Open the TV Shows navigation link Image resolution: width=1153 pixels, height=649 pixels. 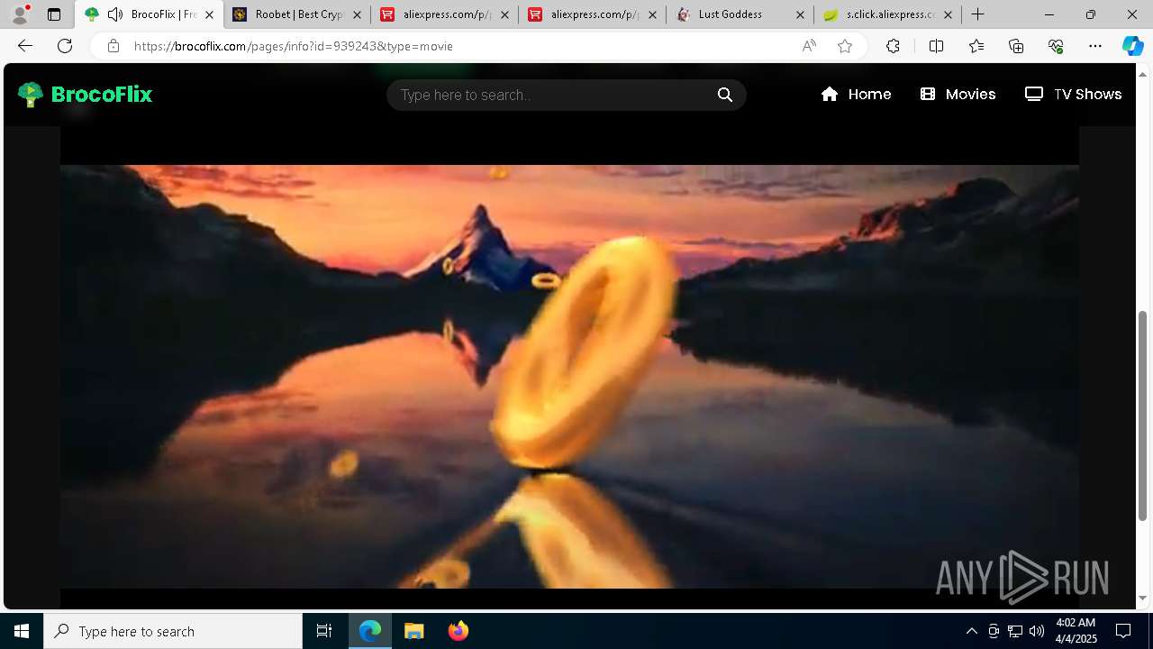[1073, 94]
